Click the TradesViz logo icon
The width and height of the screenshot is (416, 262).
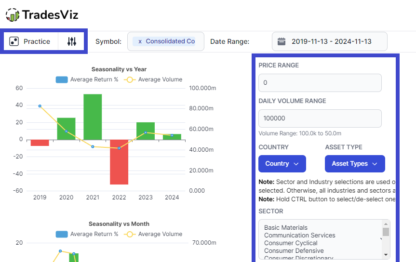[13, 15]
